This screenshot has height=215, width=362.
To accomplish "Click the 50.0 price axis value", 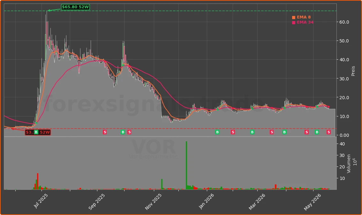I will pos(344,41).
